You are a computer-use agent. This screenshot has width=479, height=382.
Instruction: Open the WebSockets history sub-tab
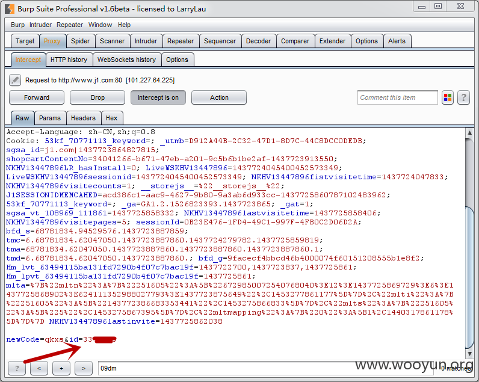tap(127, 60)
